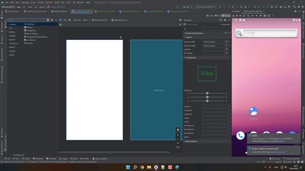The image size is (305, 171).
Task: Switch editor to Code view mode
Action: pyautogui.click(x=210, y=16)
